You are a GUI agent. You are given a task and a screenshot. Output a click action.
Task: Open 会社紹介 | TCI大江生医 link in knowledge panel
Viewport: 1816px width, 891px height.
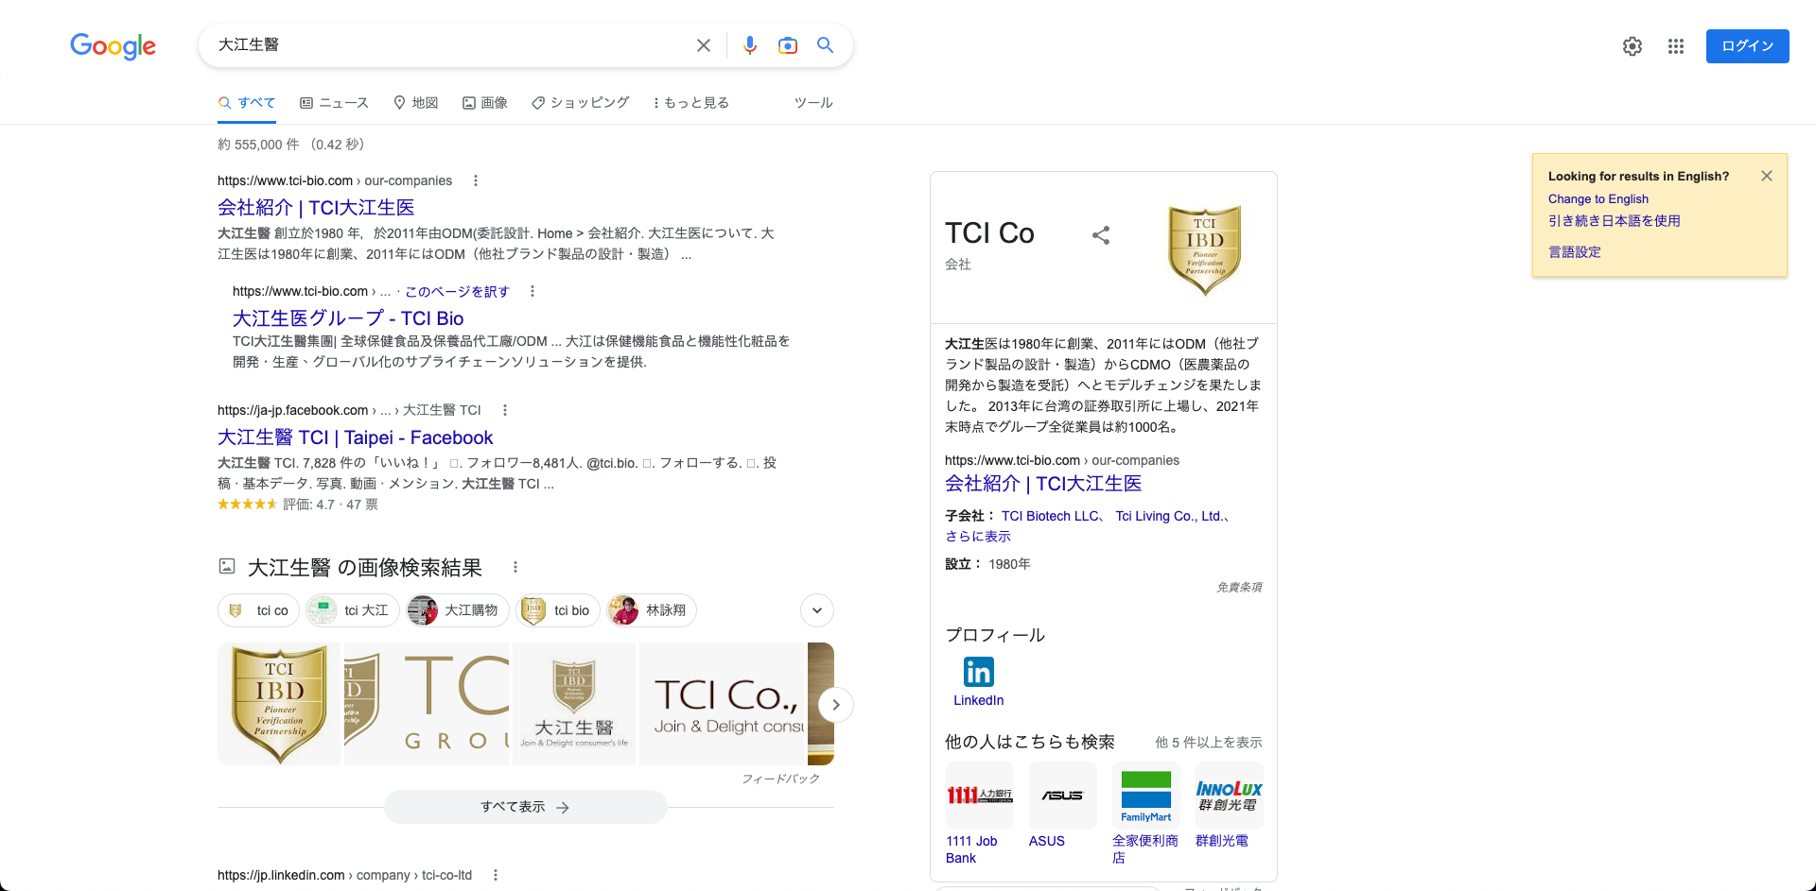coord(1043,484)
